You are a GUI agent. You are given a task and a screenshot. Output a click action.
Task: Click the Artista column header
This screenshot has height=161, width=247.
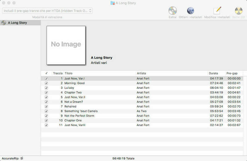click(171, 73)
